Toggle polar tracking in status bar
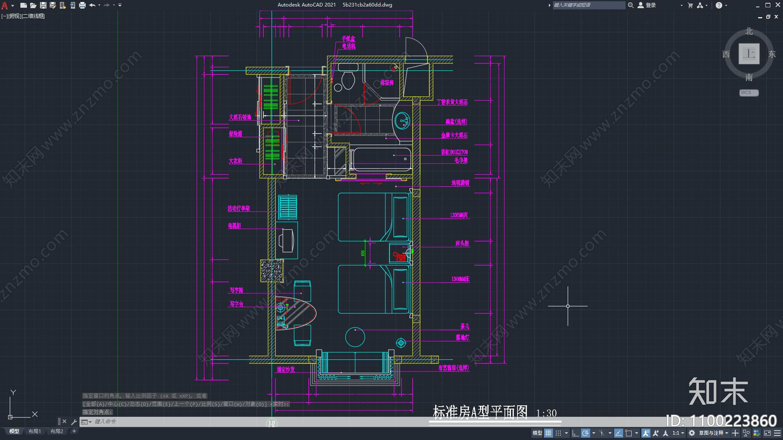 point(586,433)
